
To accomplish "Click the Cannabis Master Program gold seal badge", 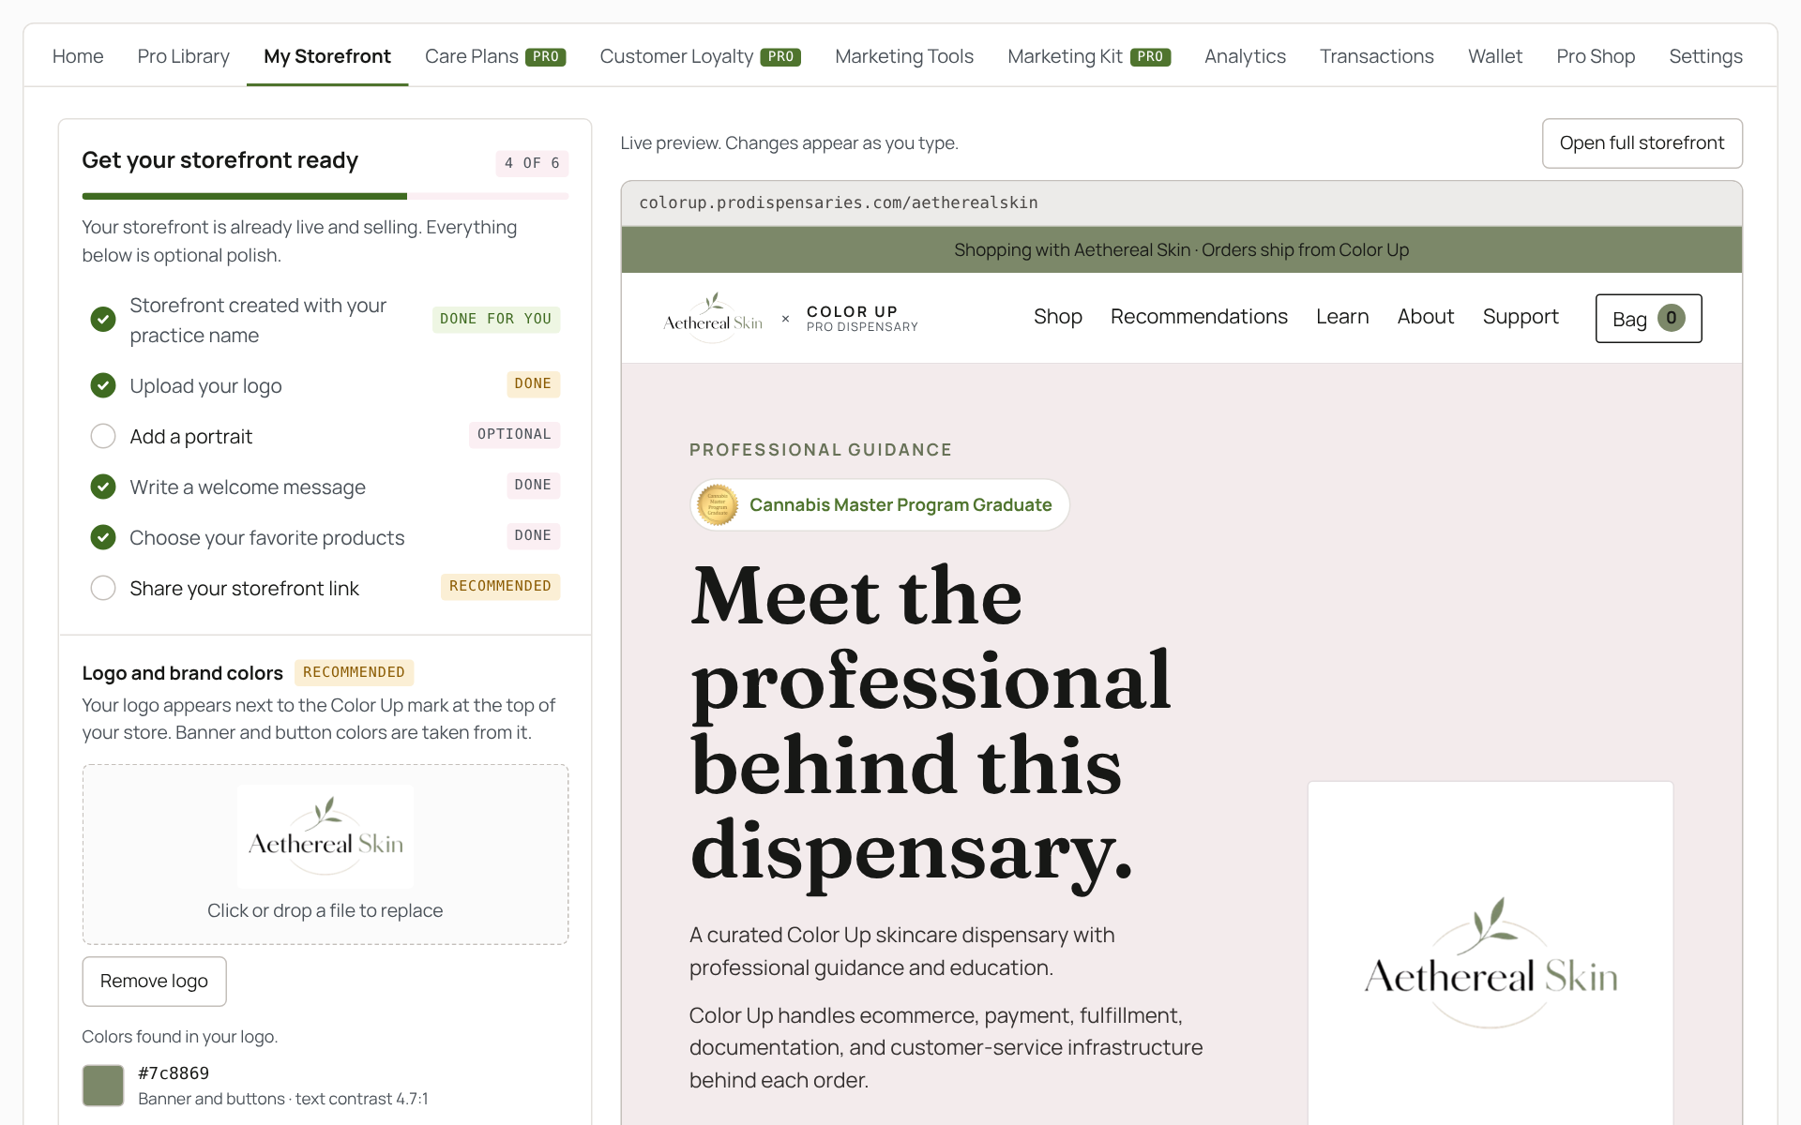I will coord(718,505).
